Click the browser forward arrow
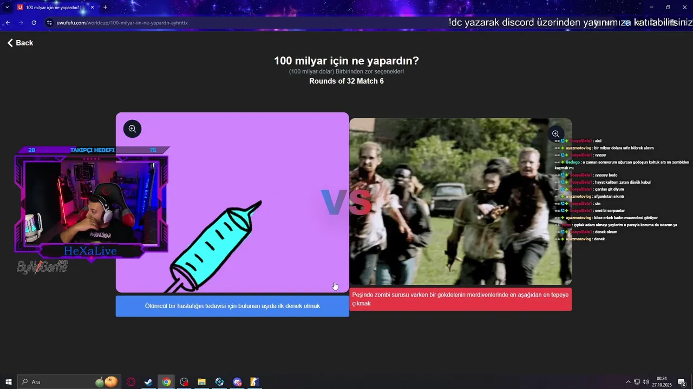The width and height of the screenshot is (693, 389). [x=21, y=23]
